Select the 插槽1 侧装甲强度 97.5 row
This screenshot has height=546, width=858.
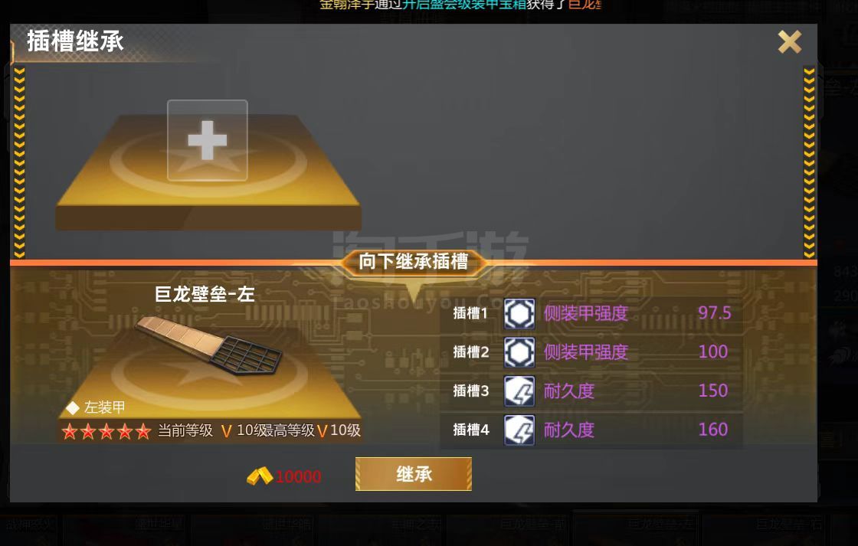(x=591, y=313)
